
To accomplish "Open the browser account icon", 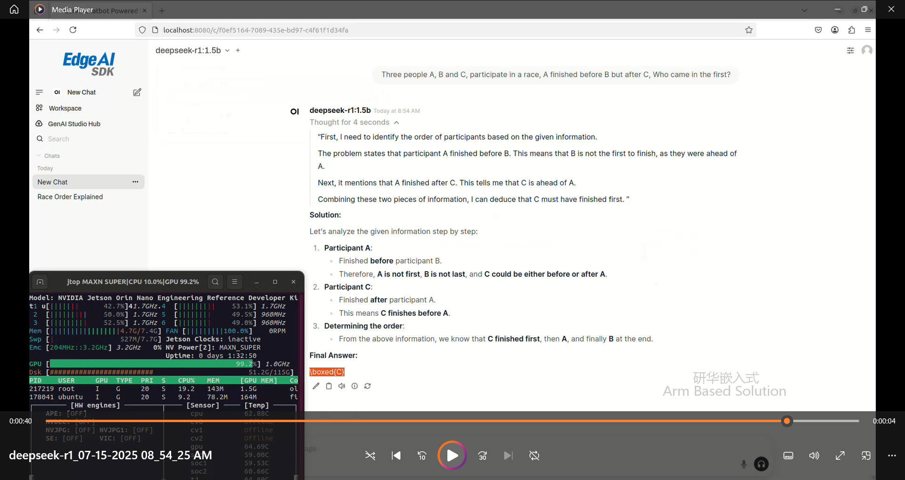I will click(835, 30).
